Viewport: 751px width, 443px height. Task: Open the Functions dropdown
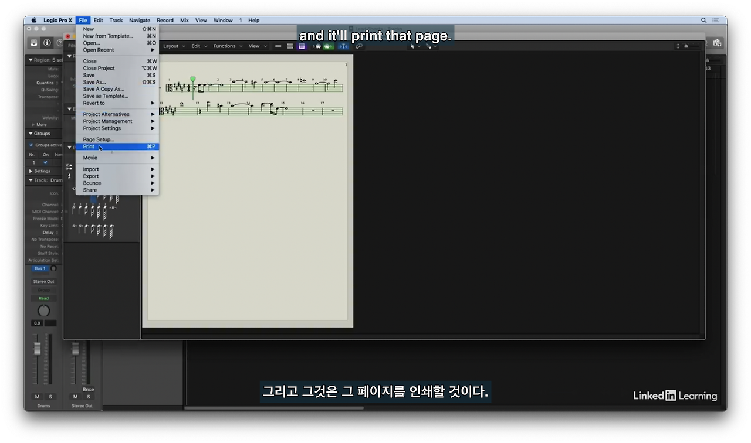coord(227,46)
